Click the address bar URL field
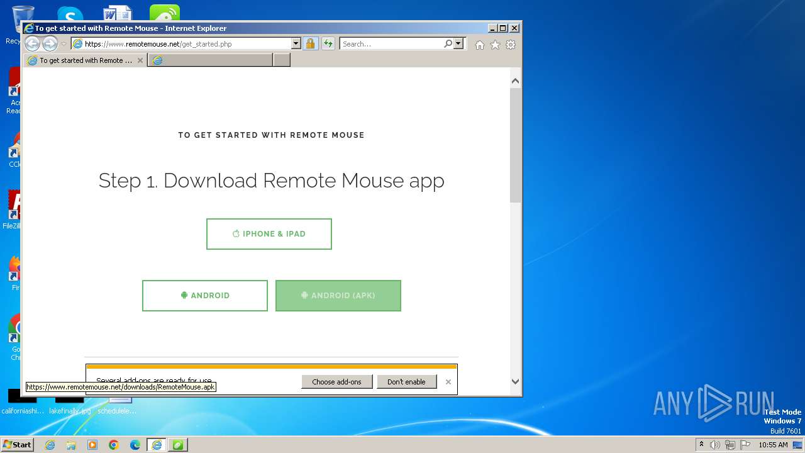This screenshot has height=453, width=805. [187, 44]
